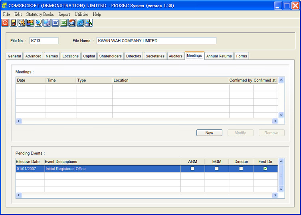
Task: Open the Utilities menu
Action: pyautogui.click(x=81, y=14)
